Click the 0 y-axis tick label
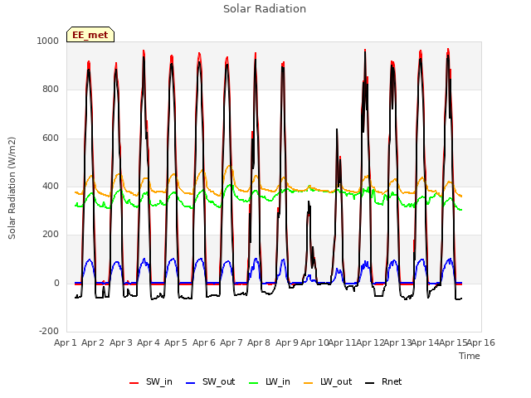 click(56, 284)
